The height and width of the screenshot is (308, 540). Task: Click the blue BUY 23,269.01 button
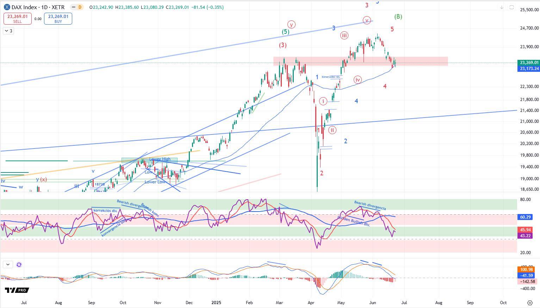click(58, 19)
